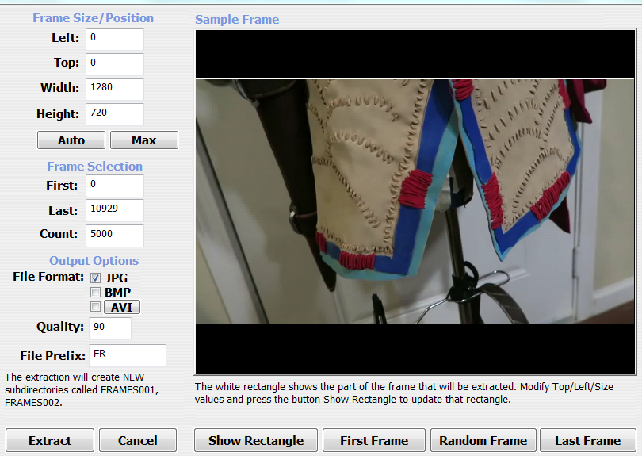Start extraction with the Extract button
Image resolution: width=642 pixels, height=456 pixels.
[x=50, y=441]
